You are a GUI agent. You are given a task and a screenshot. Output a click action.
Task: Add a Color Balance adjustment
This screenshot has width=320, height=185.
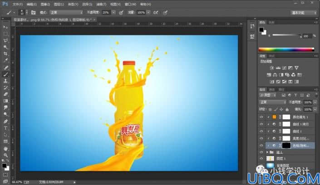click(x=275, y=75)
